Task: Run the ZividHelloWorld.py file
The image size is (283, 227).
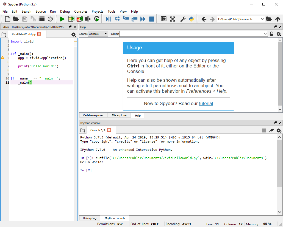Action: pyautogui.click(x=62, y=19)
